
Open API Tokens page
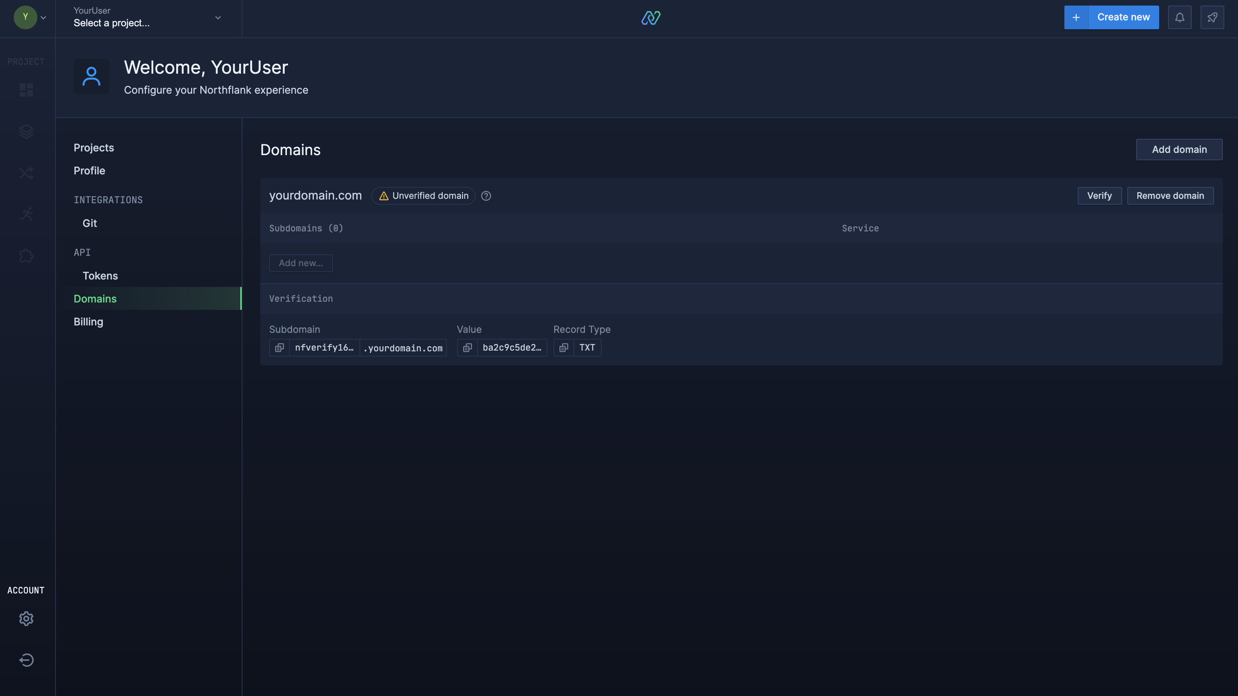100,276
